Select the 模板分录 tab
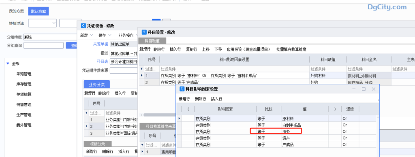The image size is (415, 157). 98,144
